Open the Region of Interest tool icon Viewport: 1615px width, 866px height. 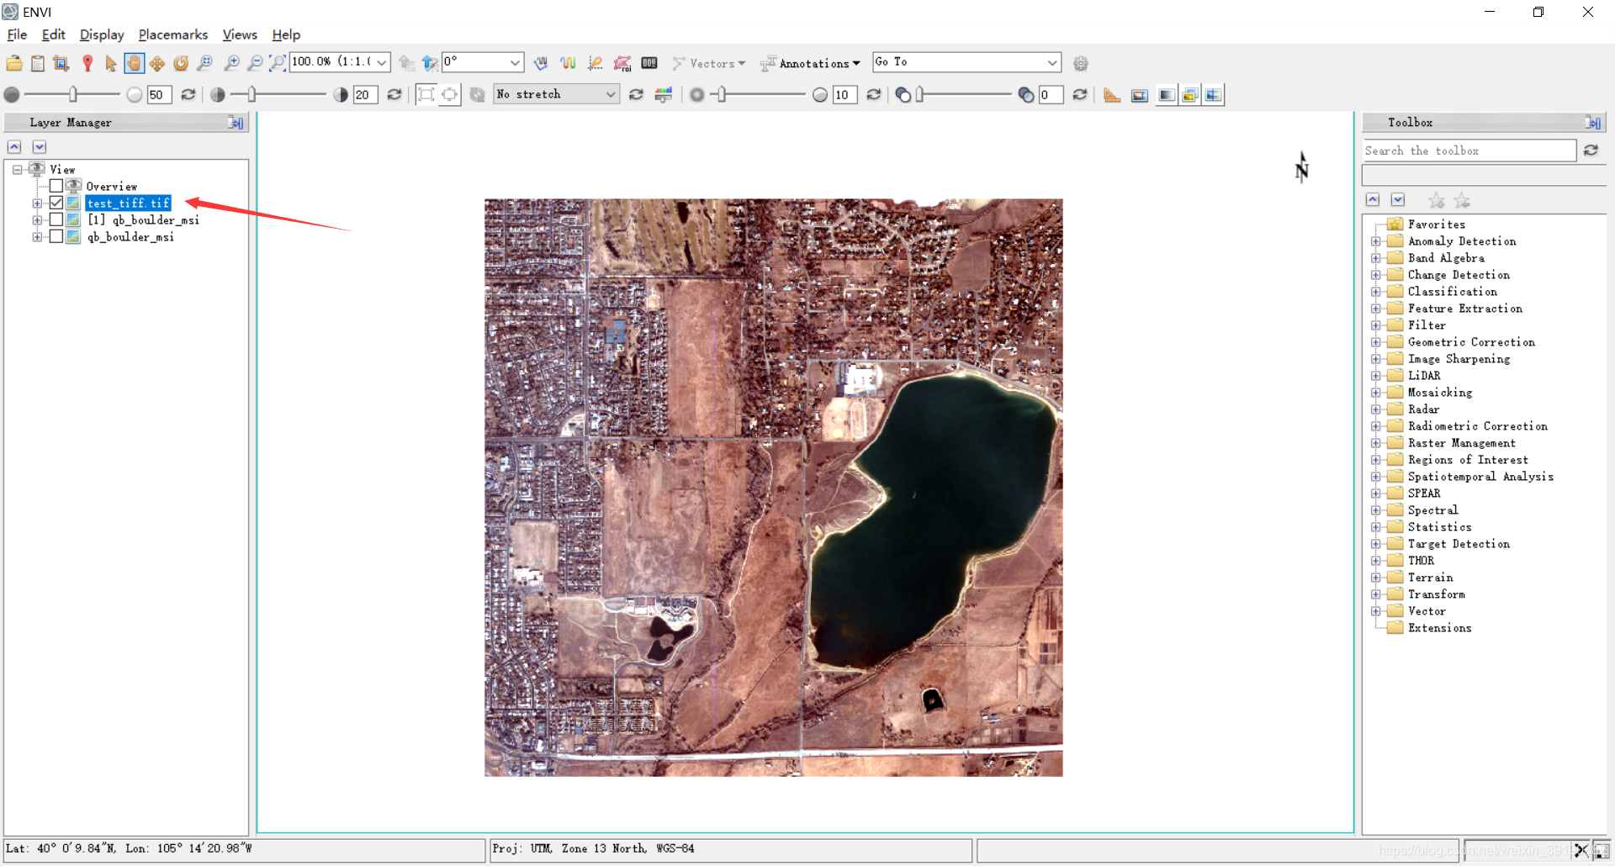tap(622, 63)
